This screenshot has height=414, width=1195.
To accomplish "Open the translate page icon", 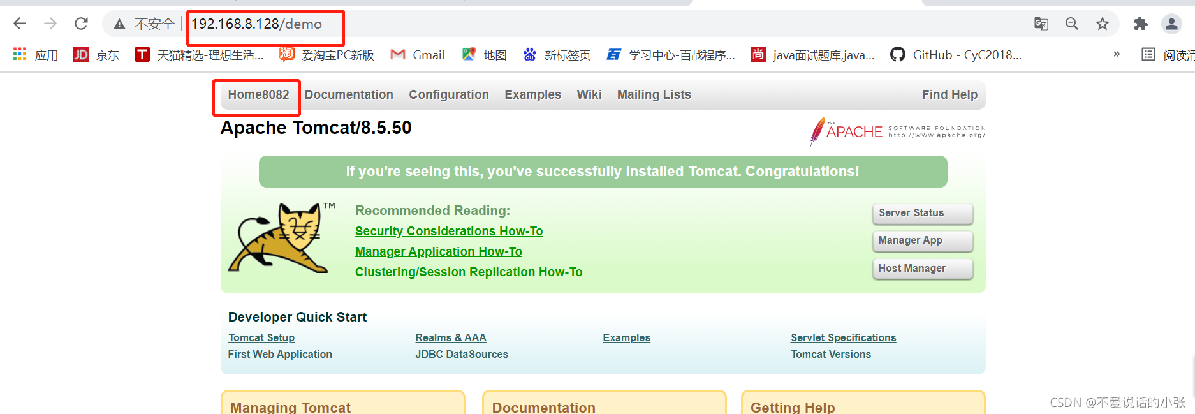I will coord(1041,24).
